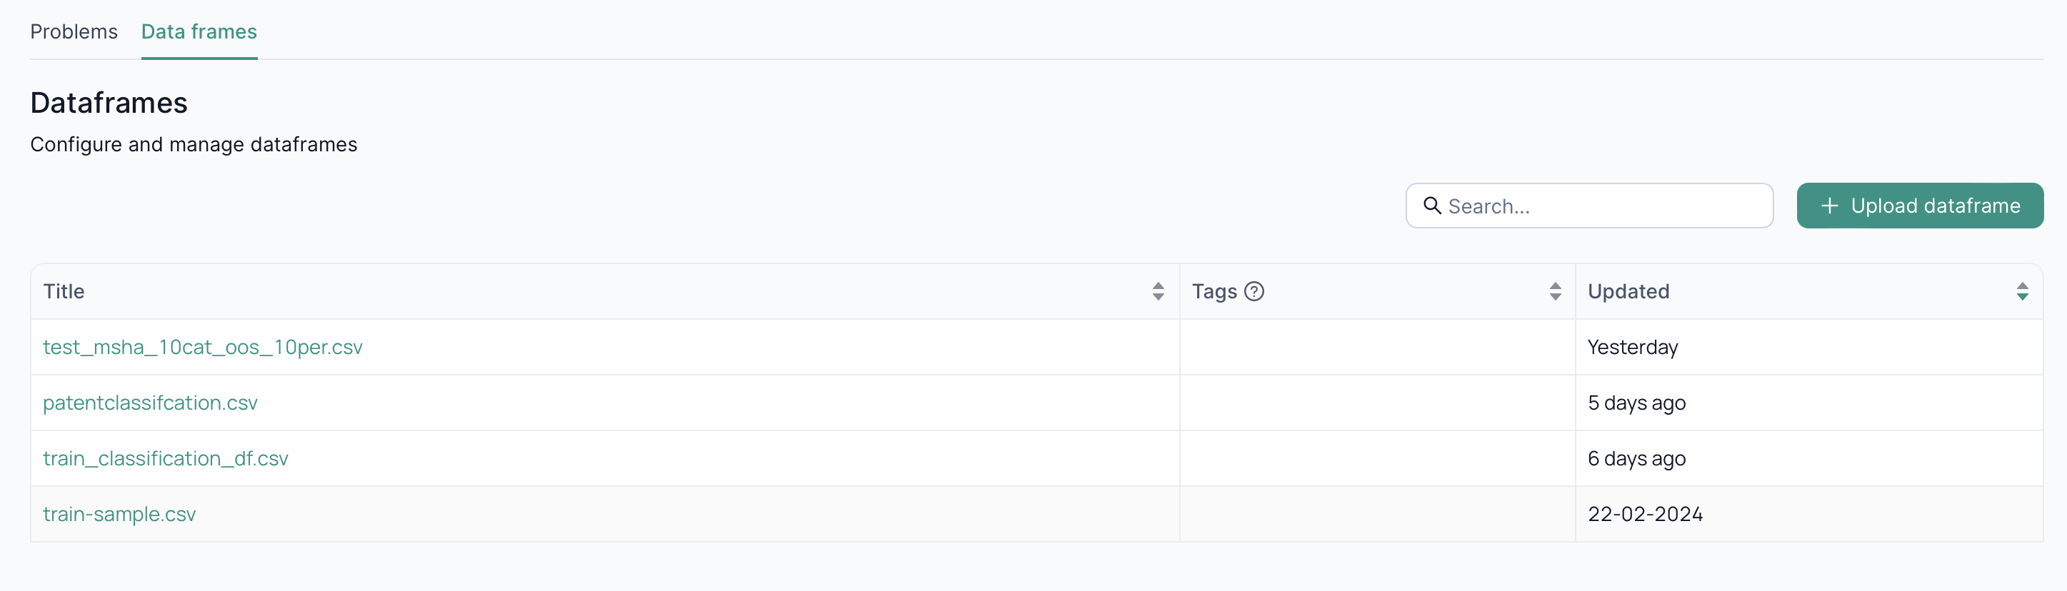Open train_classification_df.csv
The image size is (2067, 591).
click(x=165, y=458)
